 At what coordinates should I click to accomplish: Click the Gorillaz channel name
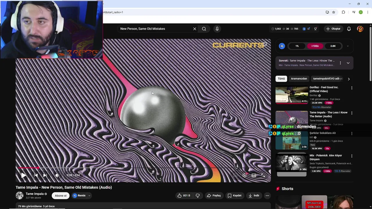[x=313, y=96]
